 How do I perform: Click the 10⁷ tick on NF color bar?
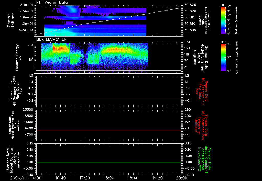point(229,29)
